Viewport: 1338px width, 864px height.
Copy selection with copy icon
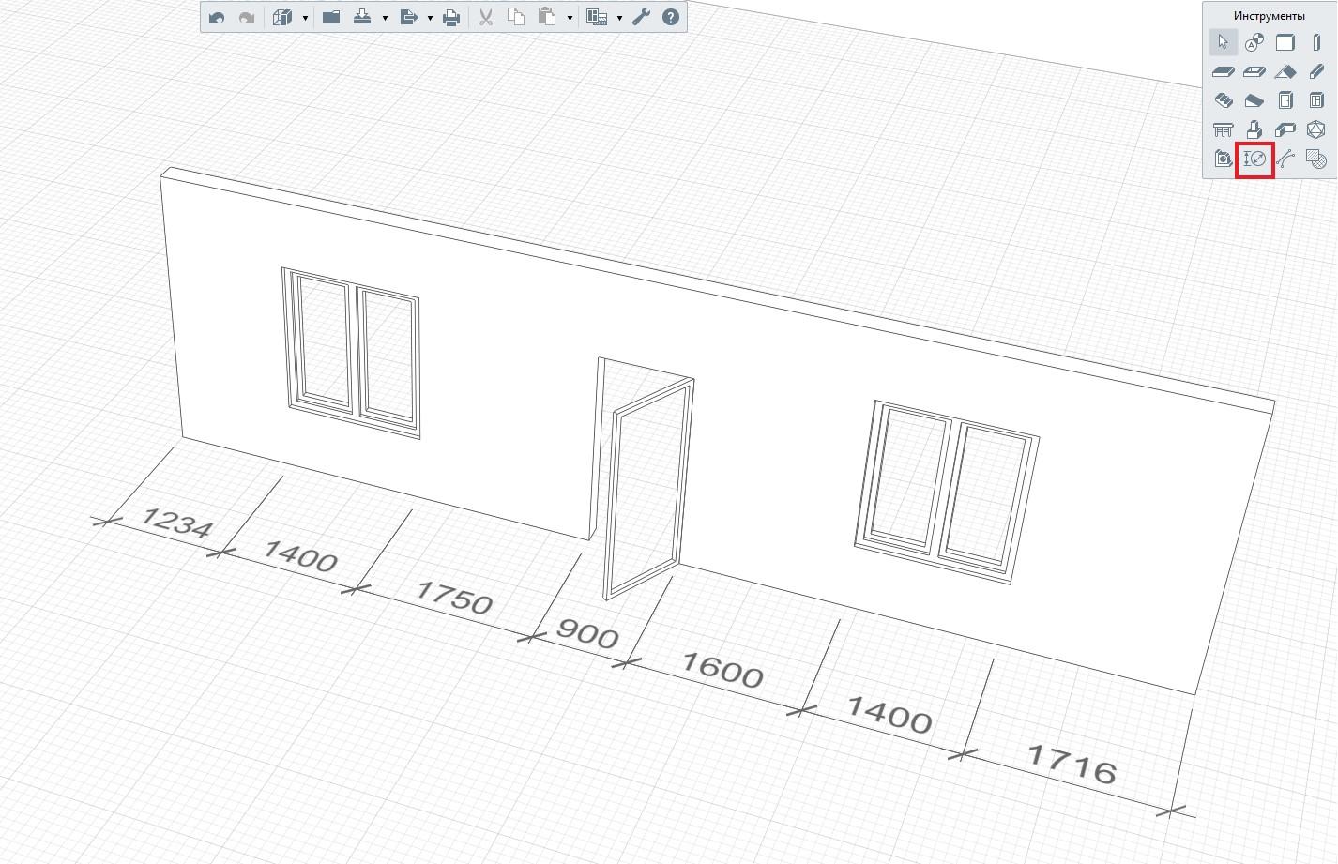515,17
